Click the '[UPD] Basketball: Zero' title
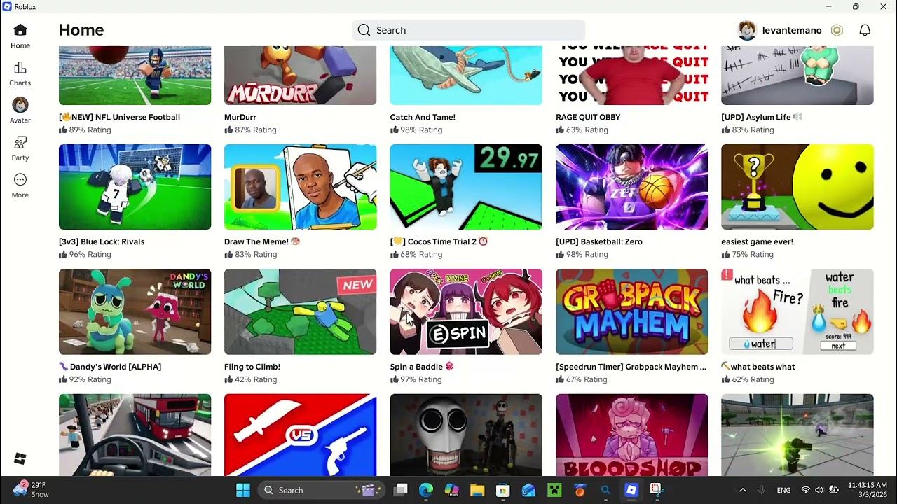897x504 pixels. 599,241
